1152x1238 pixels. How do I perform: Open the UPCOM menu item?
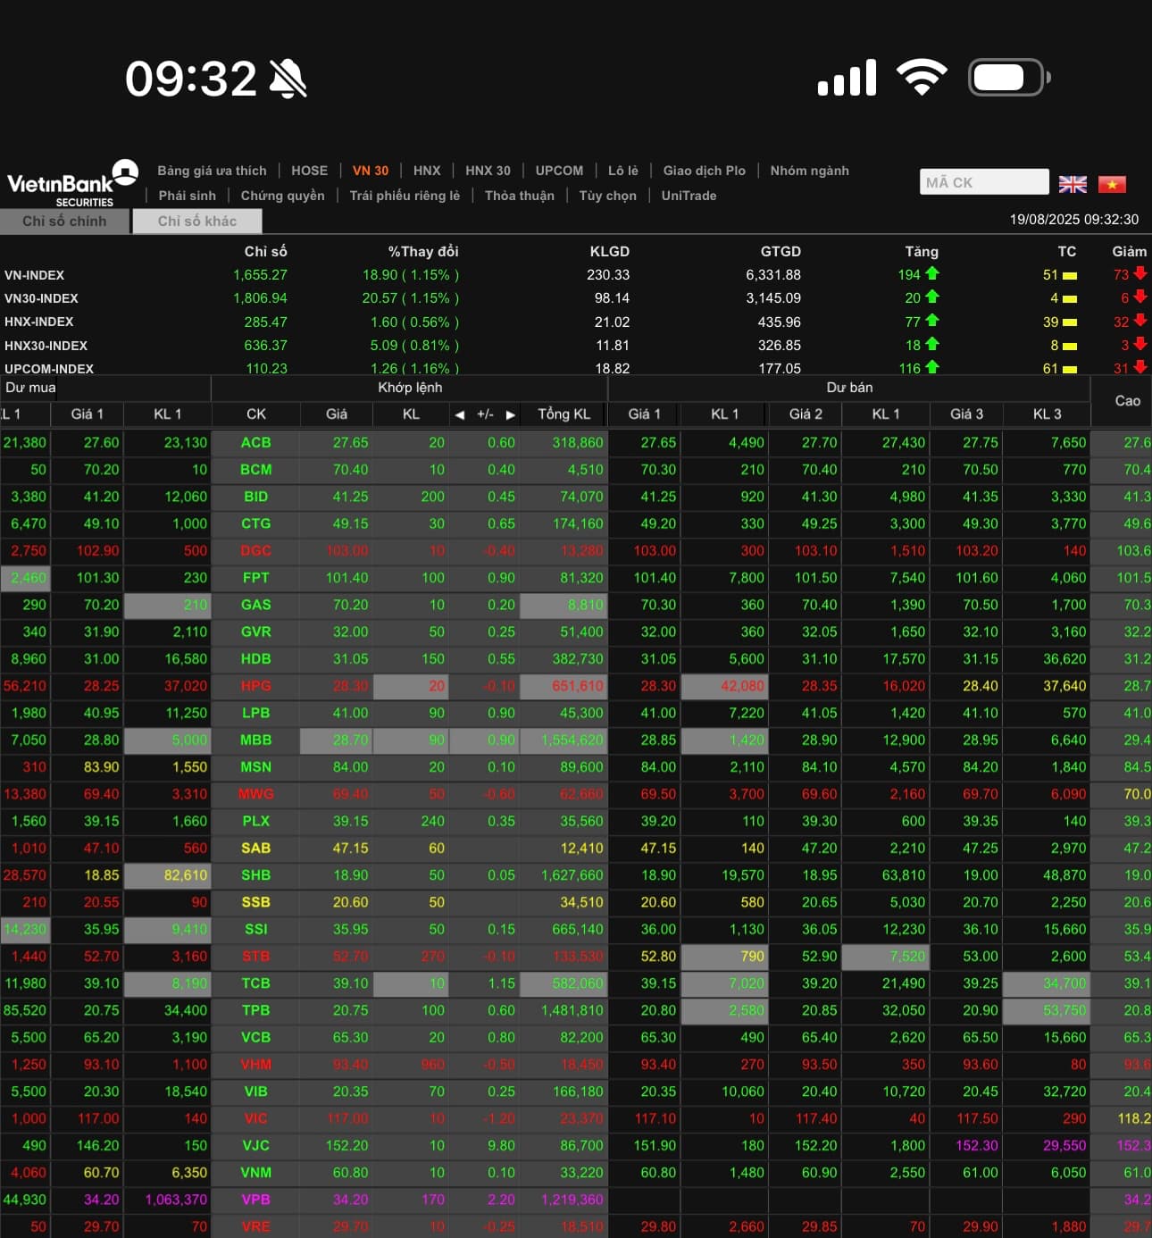click(559, 171)
